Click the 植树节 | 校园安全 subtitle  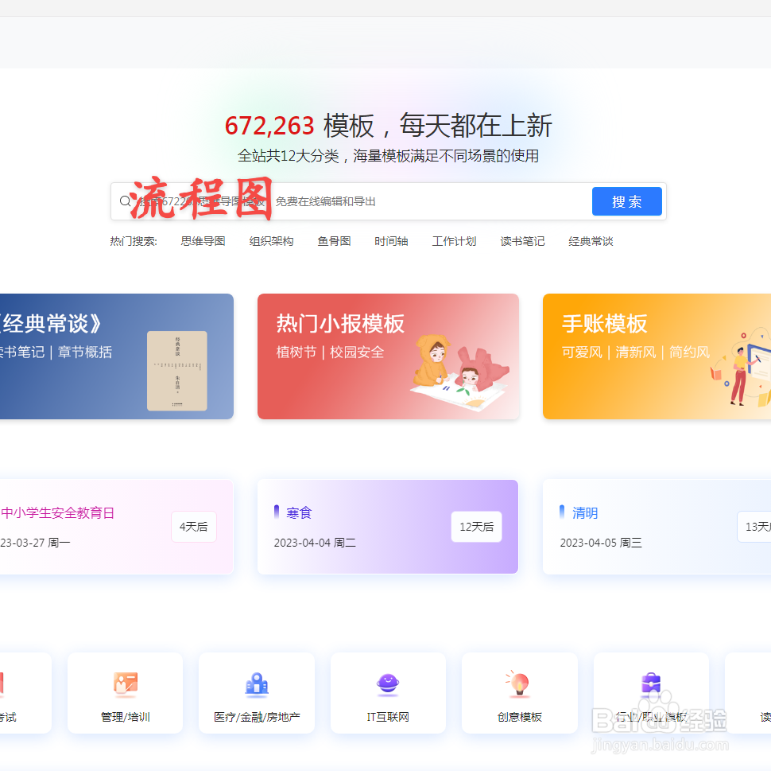330,352
